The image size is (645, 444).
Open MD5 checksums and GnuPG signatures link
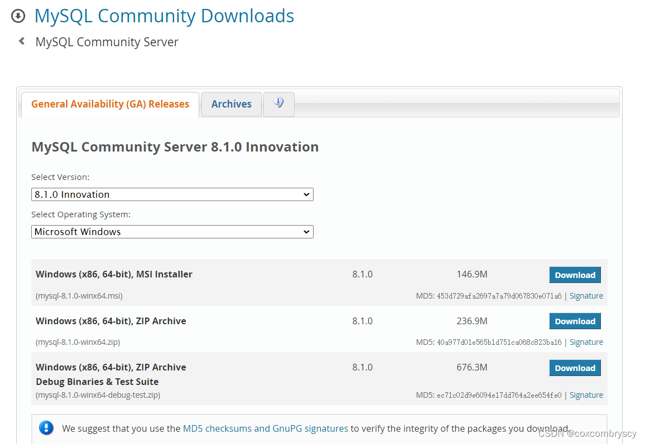pyautogui.click(x=266, y=428)
